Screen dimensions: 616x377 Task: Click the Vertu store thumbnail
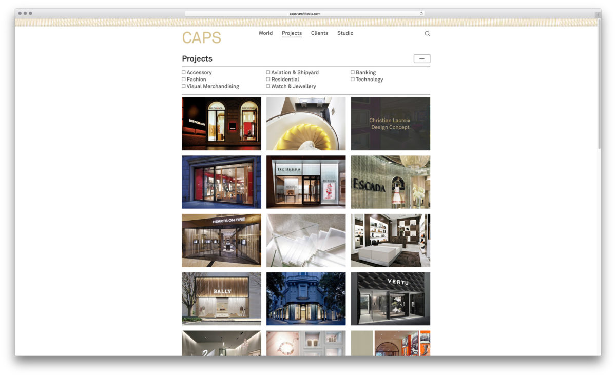[390, 299]
